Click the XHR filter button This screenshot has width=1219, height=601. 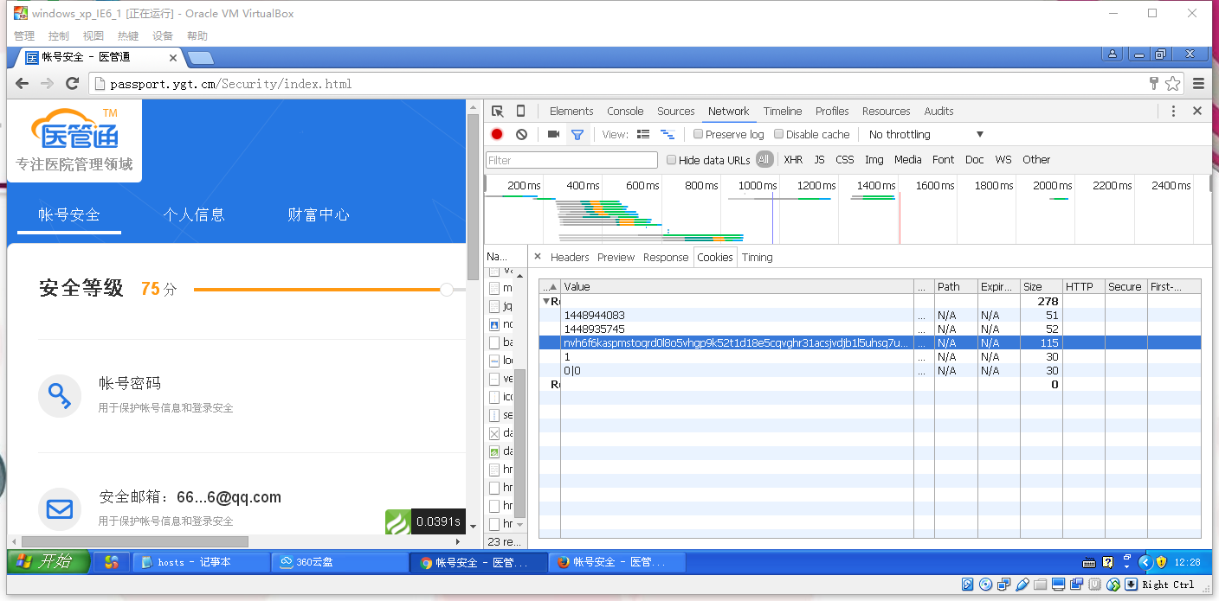pos(792,160)
